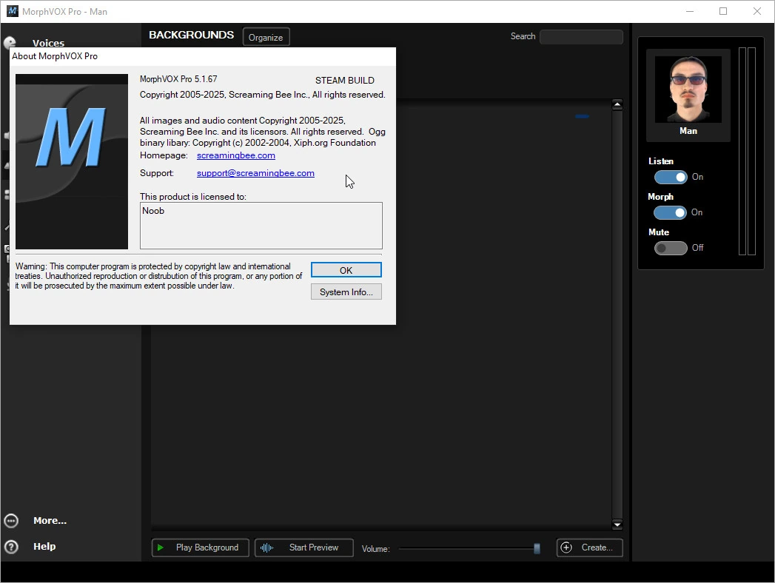Viewport: 775px width, 583px height.
Task: Click the plus icon on Create button
Action: click(566, 547)
